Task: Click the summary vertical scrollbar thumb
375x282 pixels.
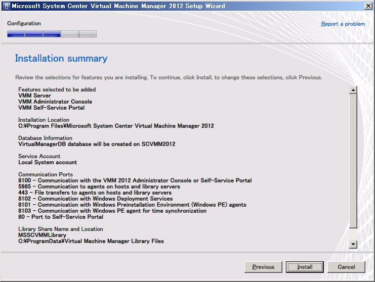Action: click(353, 161)
